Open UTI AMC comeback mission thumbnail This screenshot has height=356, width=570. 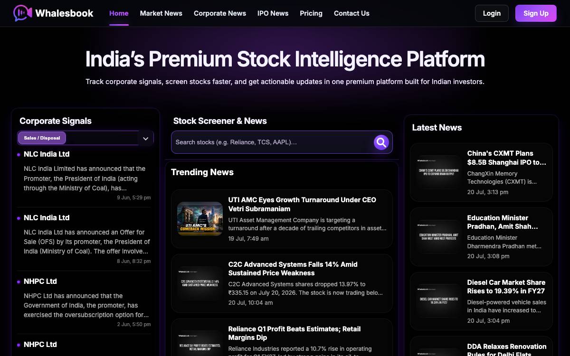click(200, 219)
